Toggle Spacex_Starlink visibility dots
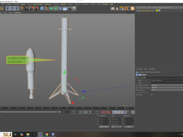183x137 pixels. [154, 11]
